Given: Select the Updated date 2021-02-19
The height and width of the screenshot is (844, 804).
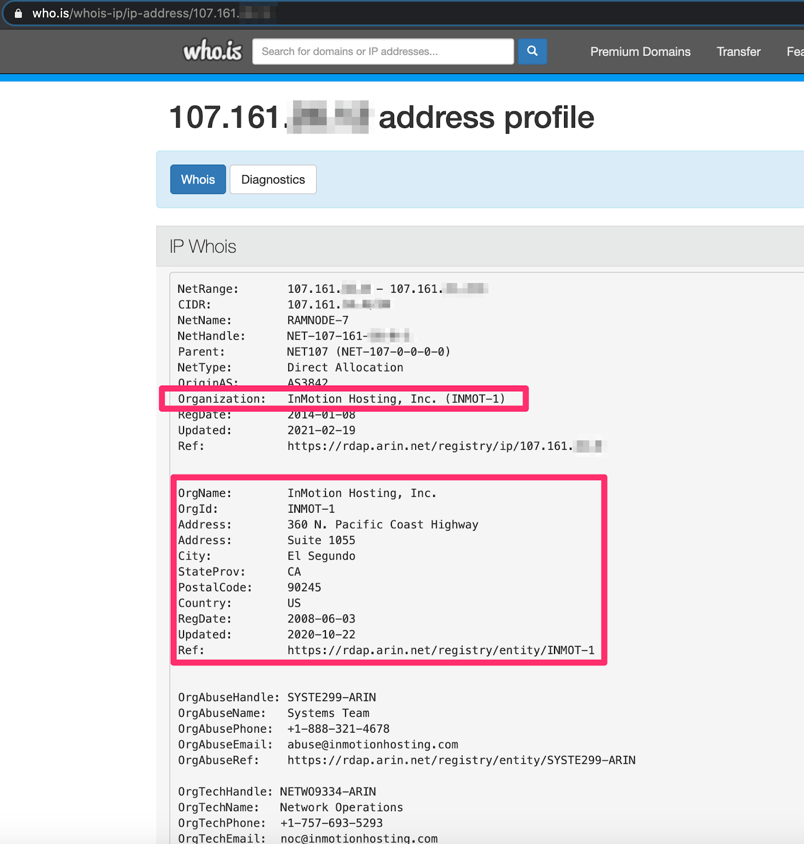Looking at the screenshot, I should pos(321,430).
